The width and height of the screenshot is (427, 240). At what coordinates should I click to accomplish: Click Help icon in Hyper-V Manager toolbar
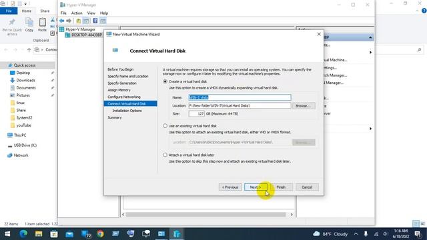coord(95,21)
